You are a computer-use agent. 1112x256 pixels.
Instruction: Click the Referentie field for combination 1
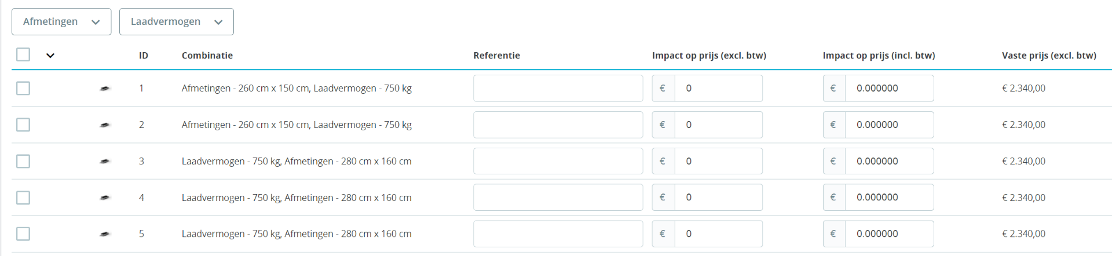(x=558, y=88)
